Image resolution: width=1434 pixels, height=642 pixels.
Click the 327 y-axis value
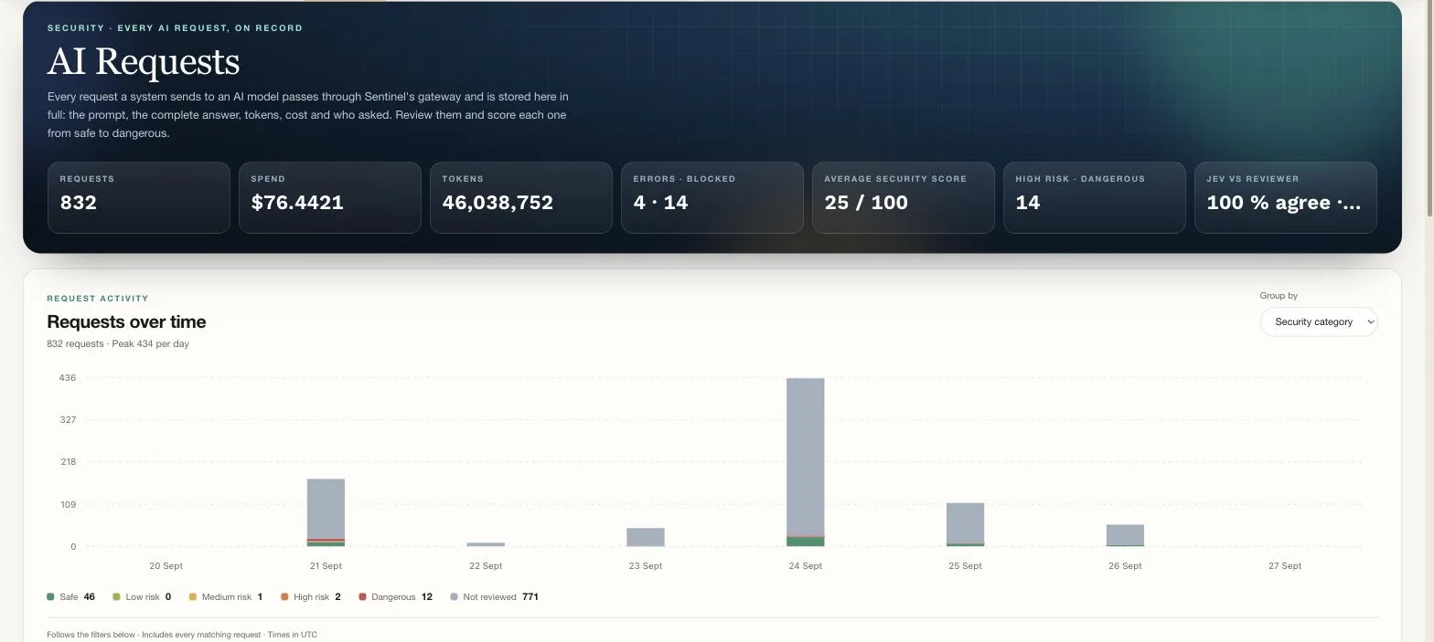click(x=68, y=420)
